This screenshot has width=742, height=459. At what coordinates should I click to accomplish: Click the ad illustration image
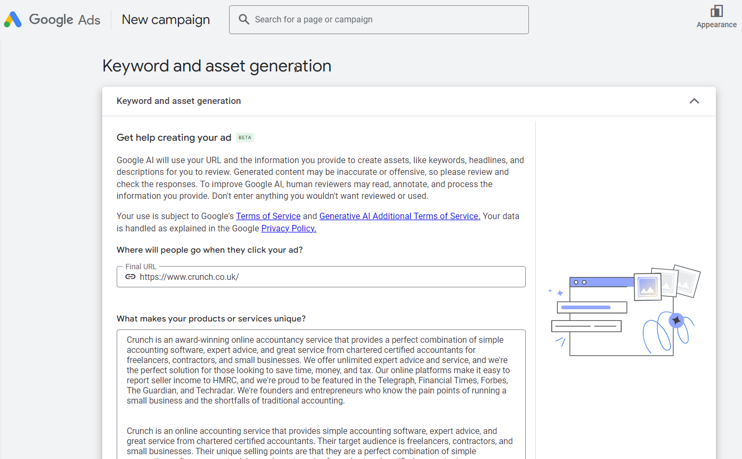625,310
